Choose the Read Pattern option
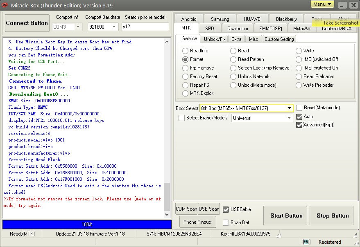 pyautogui.click(x=233, y=59)
